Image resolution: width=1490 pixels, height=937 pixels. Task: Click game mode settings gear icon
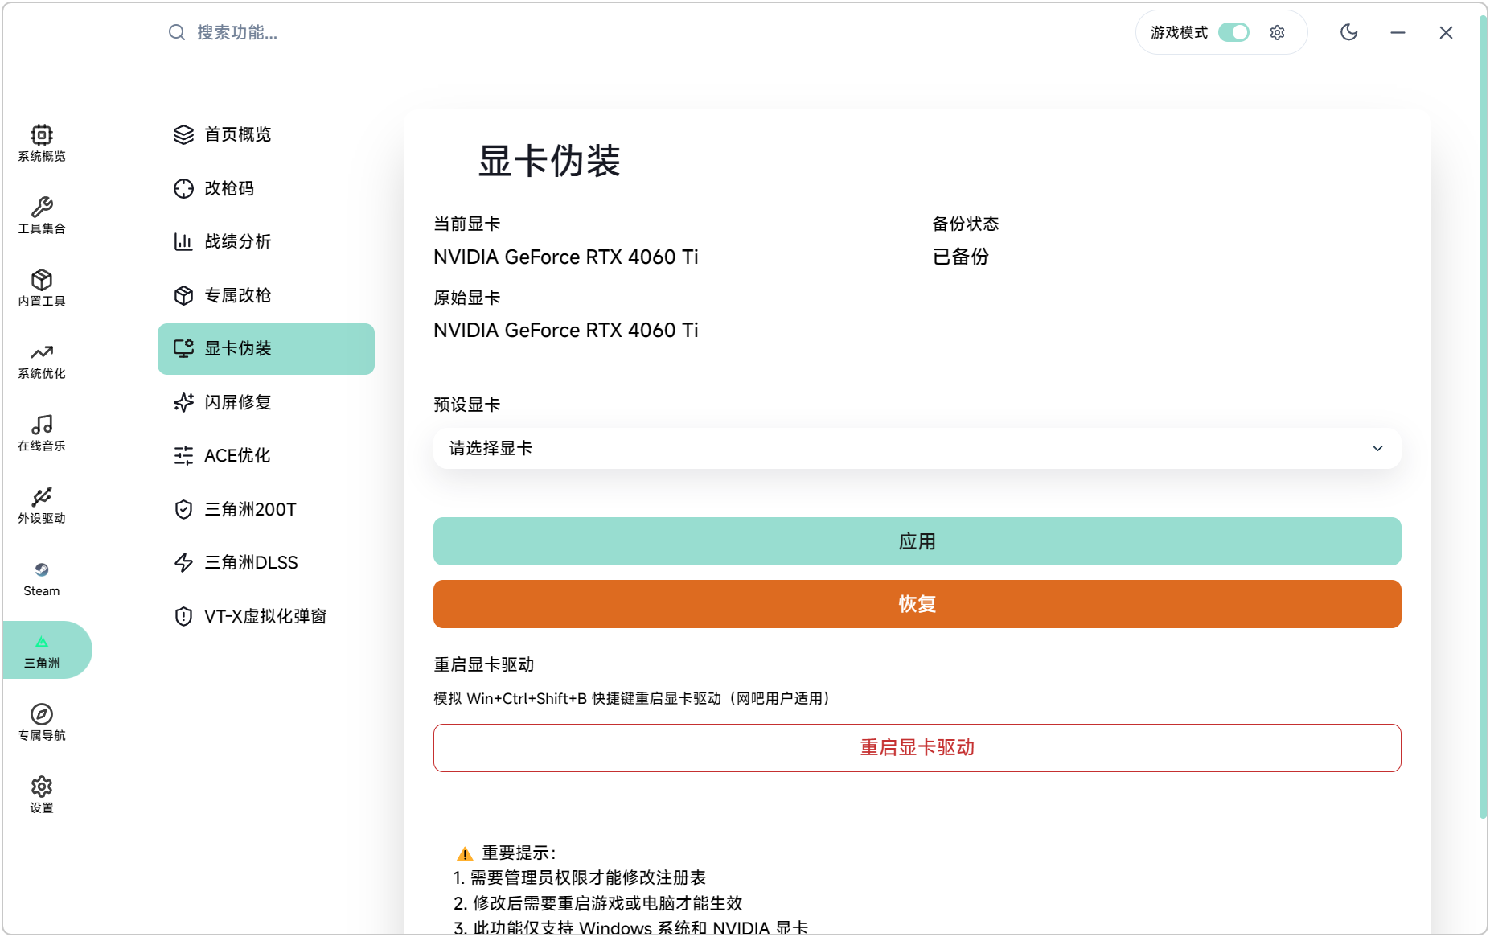tap(1277, 32)
